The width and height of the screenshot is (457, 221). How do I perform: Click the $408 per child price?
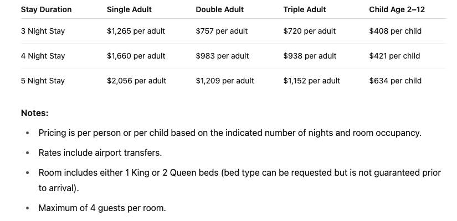click(x=395, y=31)
